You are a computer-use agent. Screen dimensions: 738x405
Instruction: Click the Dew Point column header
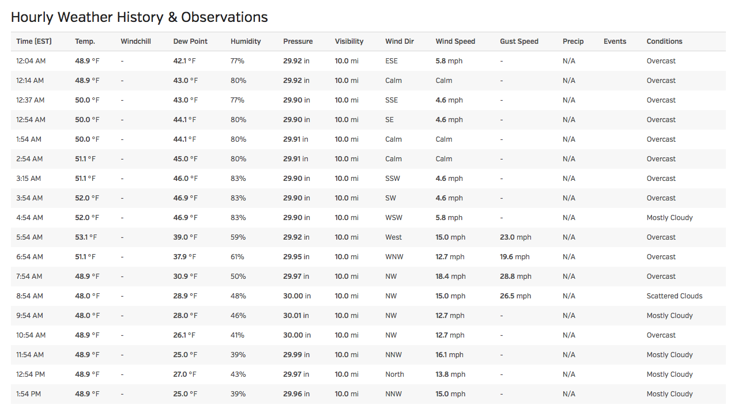190,41
